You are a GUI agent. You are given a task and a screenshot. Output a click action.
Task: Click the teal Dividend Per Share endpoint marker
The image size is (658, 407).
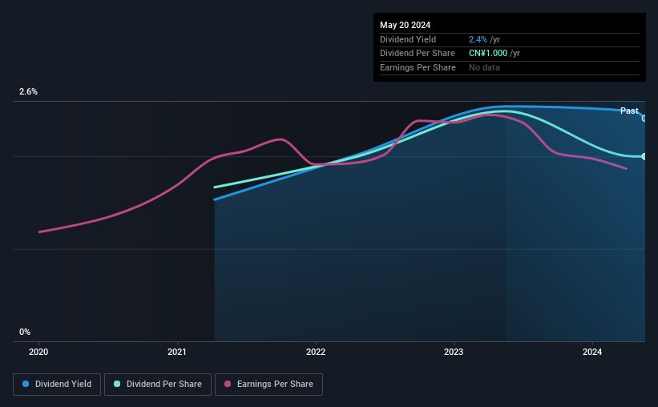click(644, 156)
